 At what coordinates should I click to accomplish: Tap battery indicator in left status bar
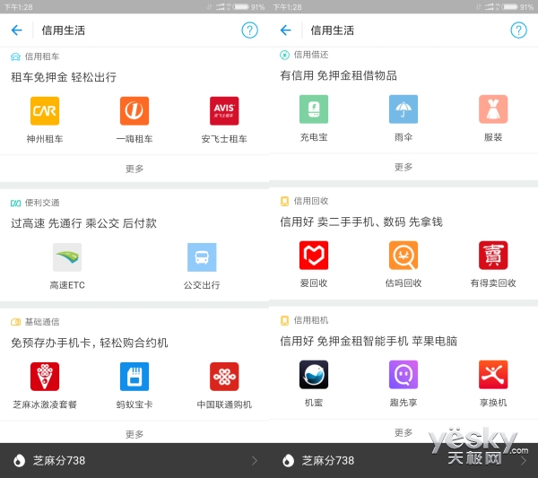pos(241,6)
